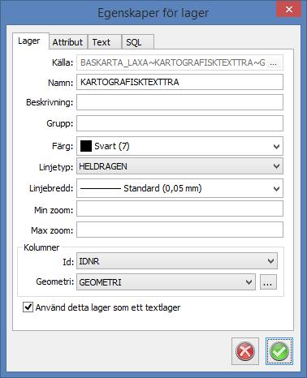
Task: Switch to the Lager tab
Action: [x=31, y=41]
